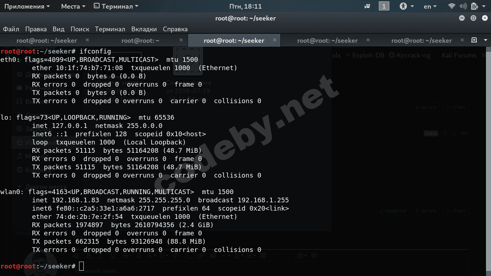Close the active root@root: ~/seeker tab
The image size is (491, 276).
coord(275,40)
